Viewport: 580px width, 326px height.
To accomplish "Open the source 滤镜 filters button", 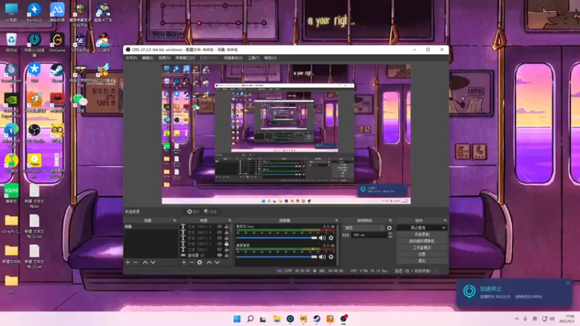I will pyautogui.click(x=210, y=212).
